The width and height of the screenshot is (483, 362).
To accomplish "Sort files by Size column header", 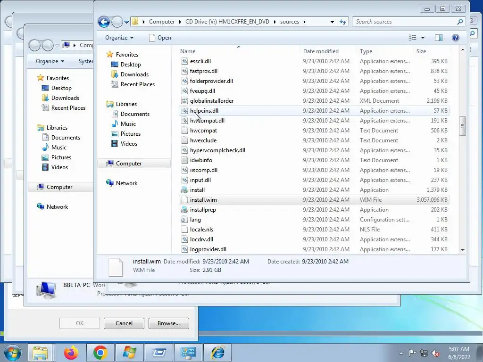I will [x=421, y=51].
